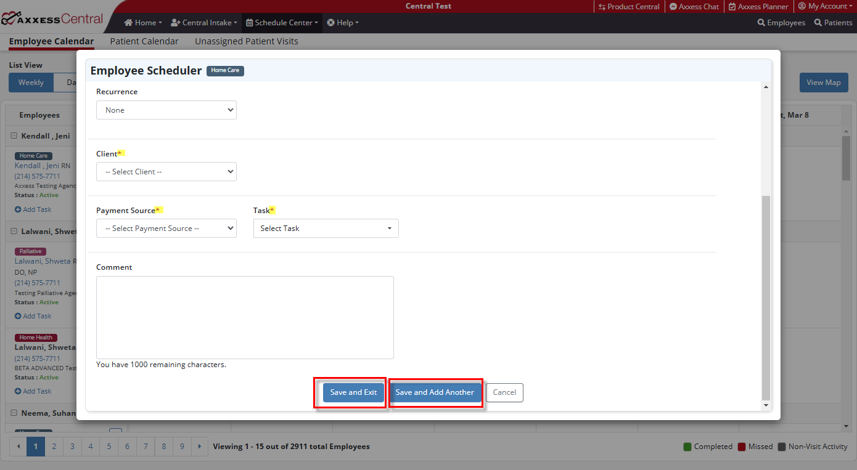Click the Home Health badge for Lalwani
The width and height of the screenshot is (857, 470).
36,338
